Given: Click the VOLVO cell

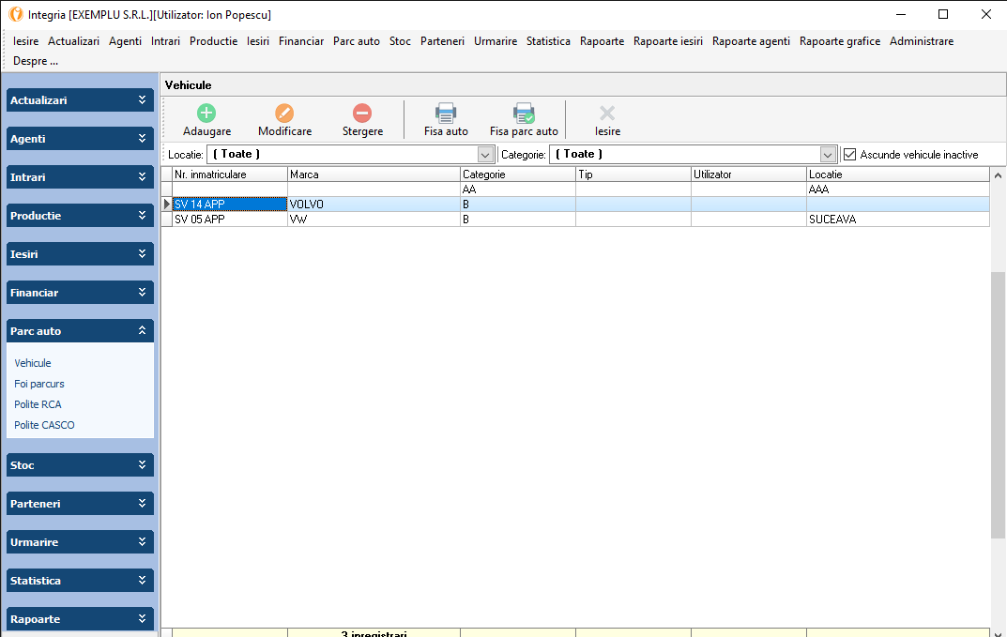Looking at the screenshot, I should [x=374, y=205].
